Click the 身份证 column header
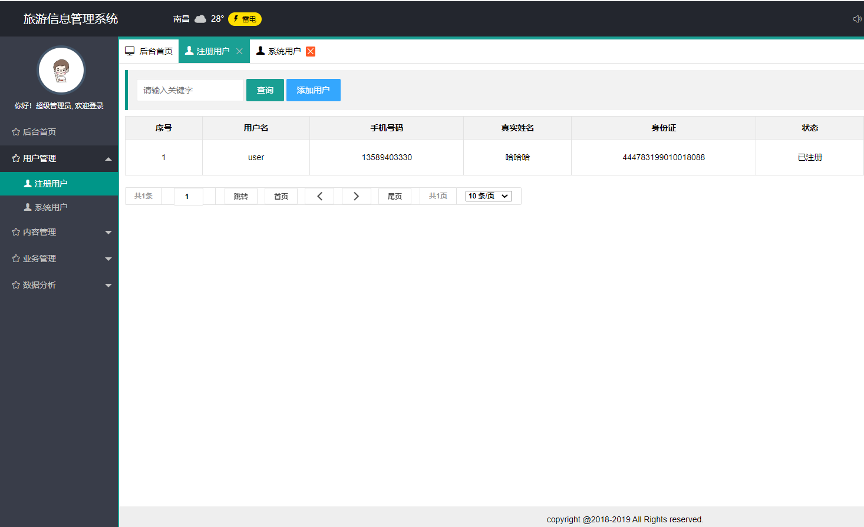Screen dimensions: 864x527 click(664, 128)
